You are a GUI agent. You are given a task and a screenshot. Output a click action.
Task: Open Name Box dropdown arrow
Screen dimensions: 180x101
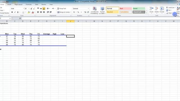click(x=10, y=19)
